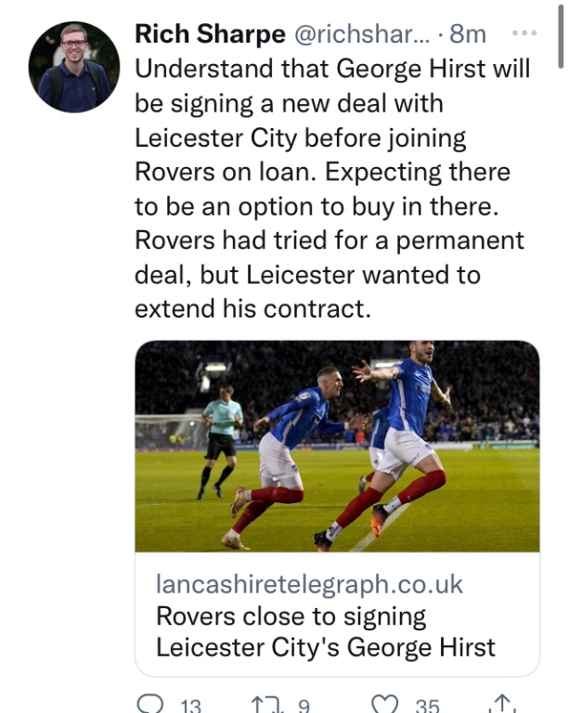Click the lancashiretelegraph.co.uk domain text
This screenshot has height=713, width=569.
309,585
